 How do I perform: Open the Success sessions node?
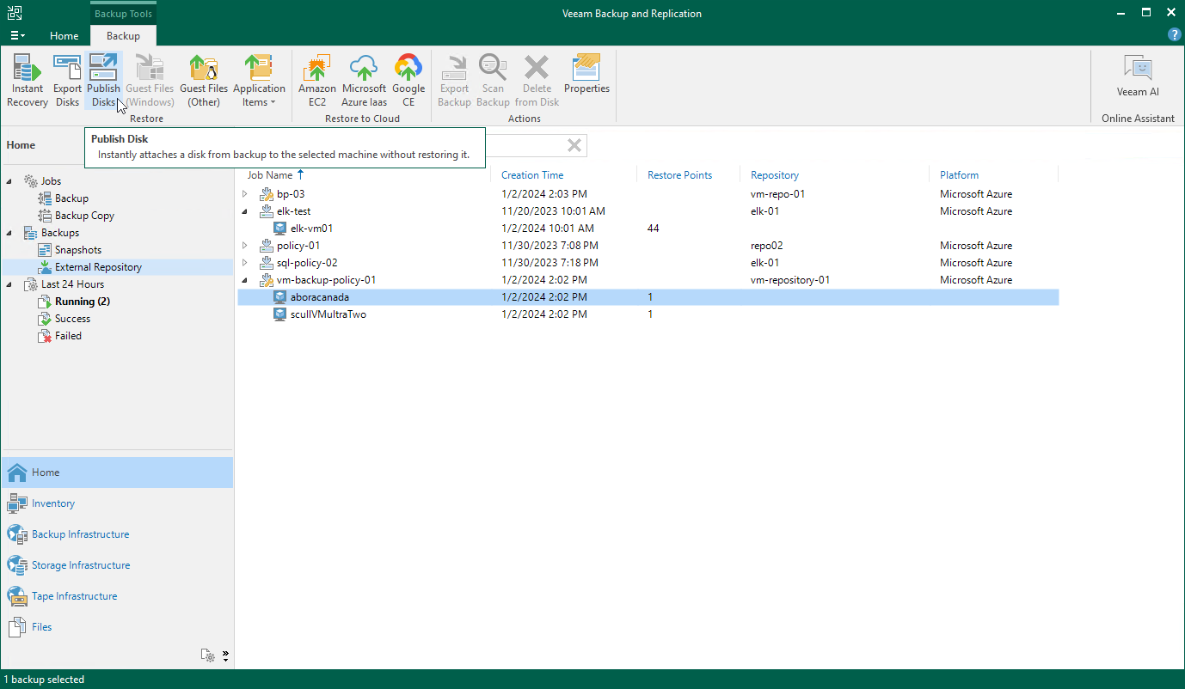(72, 319)
